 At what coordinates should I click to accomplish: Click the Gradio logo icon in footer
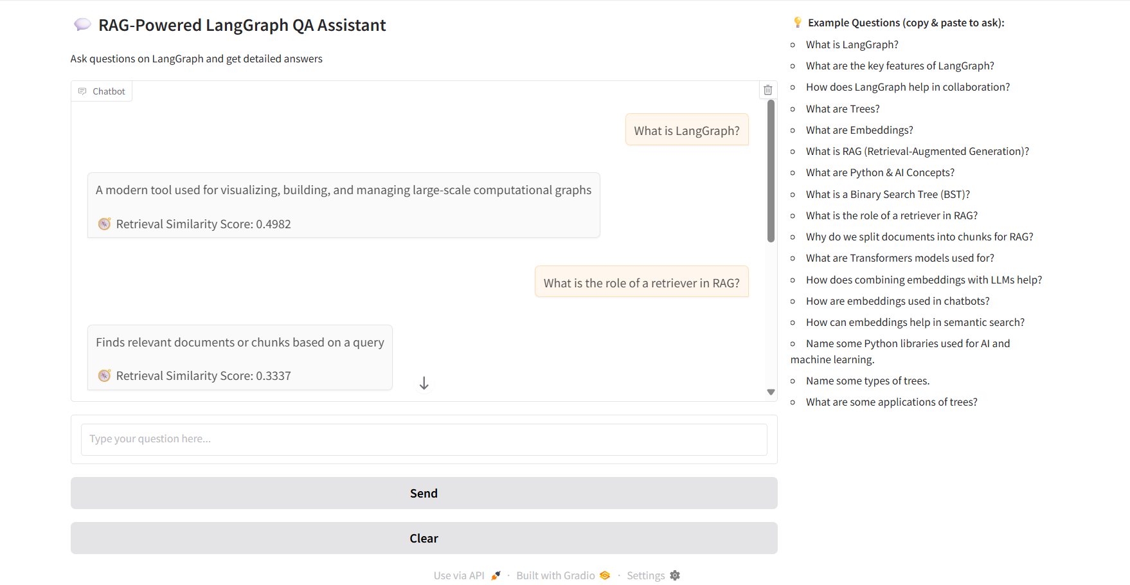(605, 575)
